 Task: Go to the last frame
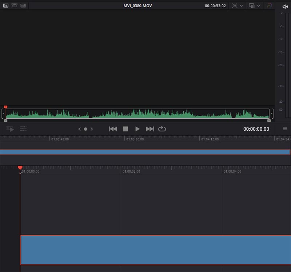click(150, 129)
